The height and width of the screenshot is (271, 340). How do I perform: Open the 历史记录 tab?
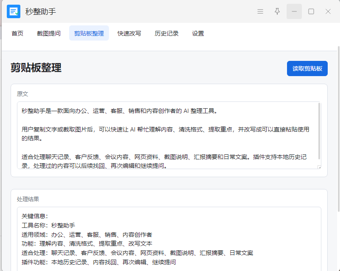click(167, 33)
